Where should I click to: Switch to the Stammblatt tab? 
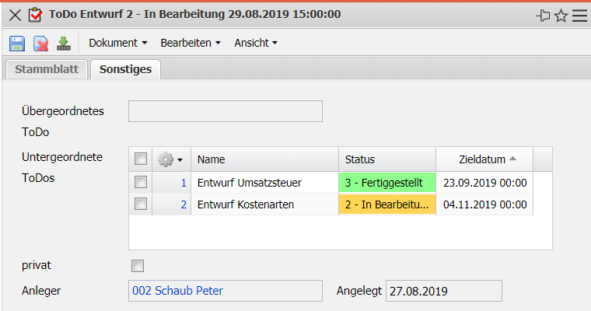pos(46,69)
